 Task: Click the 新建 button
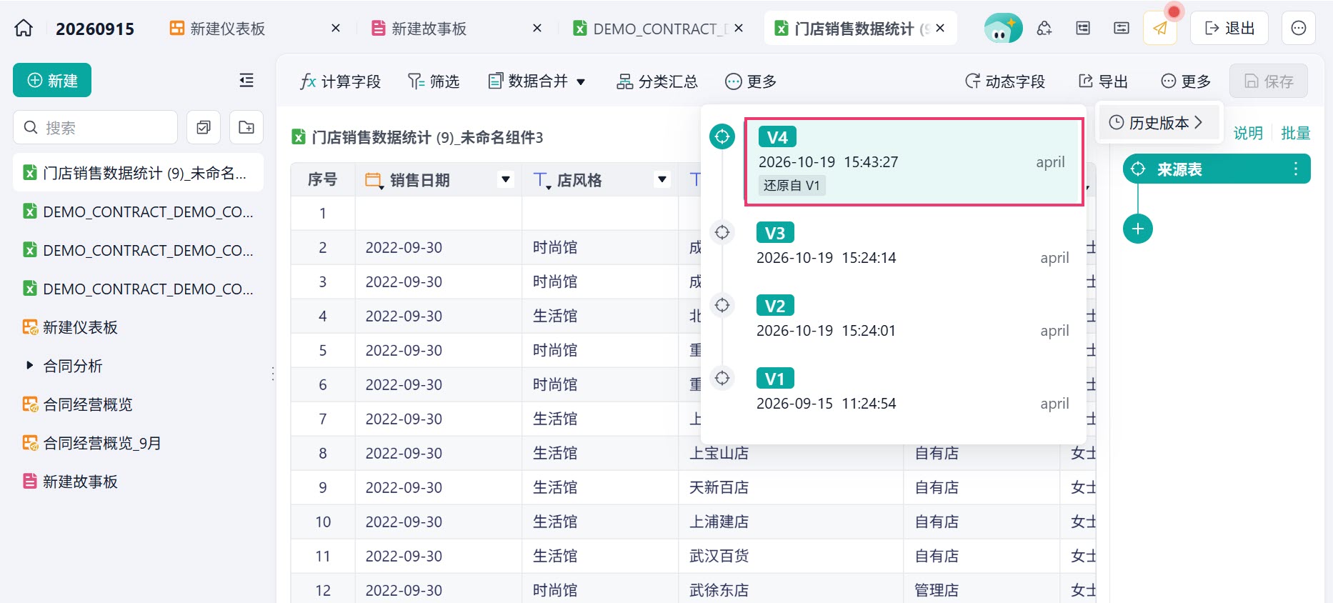pos(52,81)
